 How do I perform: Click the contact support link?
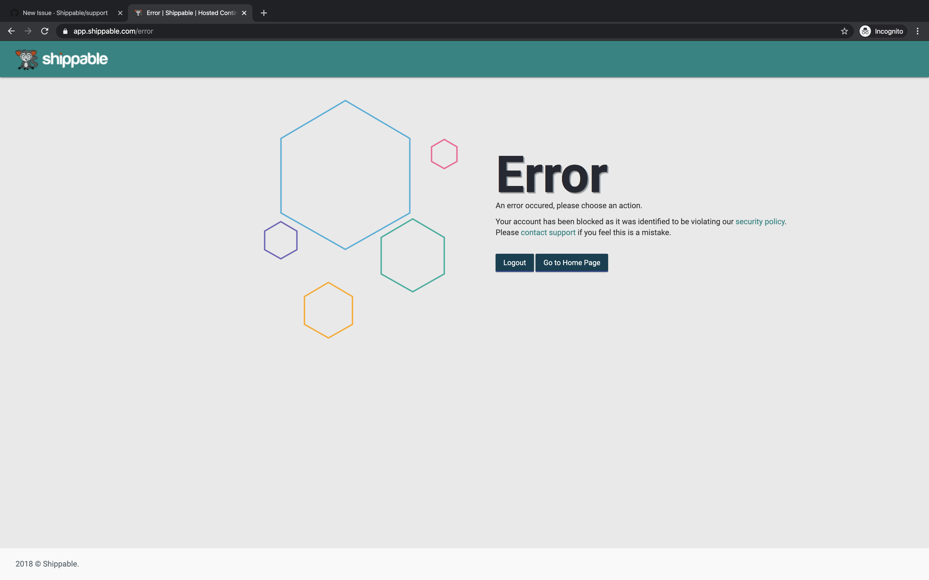click(x=547, y=232)
